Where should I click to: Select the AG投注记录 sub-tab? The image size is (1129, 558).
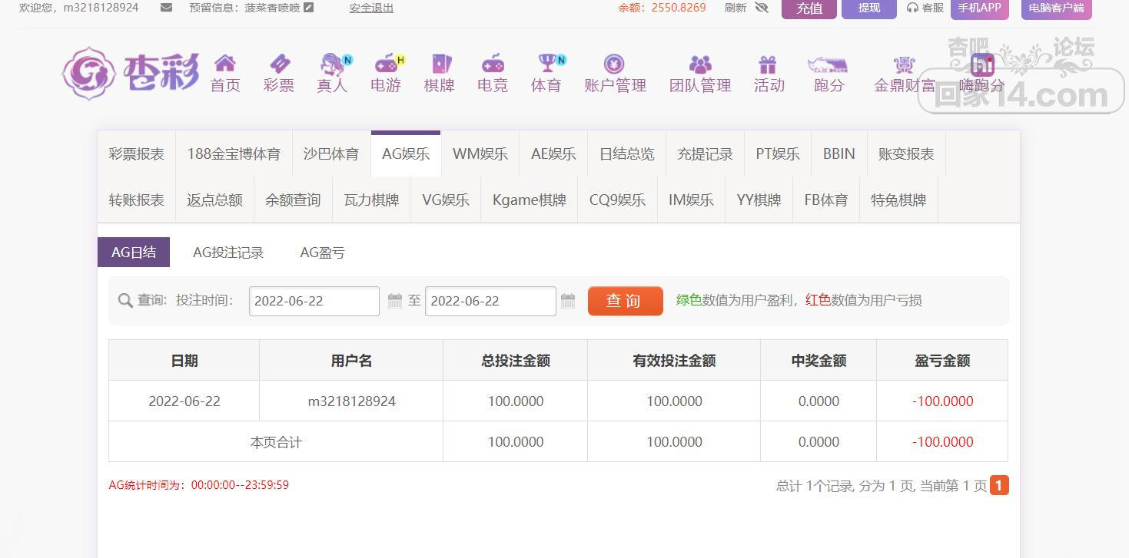pyautogui.click(x=228, y=253)
